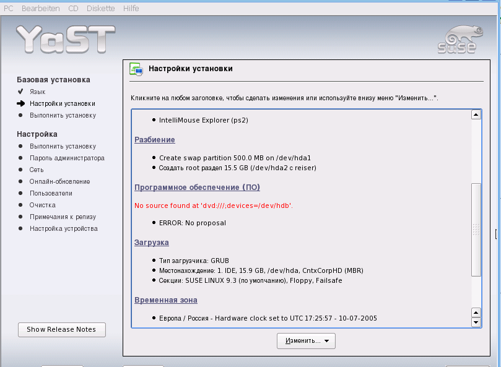The width and height of the screenshot is (501, 367).
Task: Click the installation settings icon beside the title
Action: coord(136,69)
